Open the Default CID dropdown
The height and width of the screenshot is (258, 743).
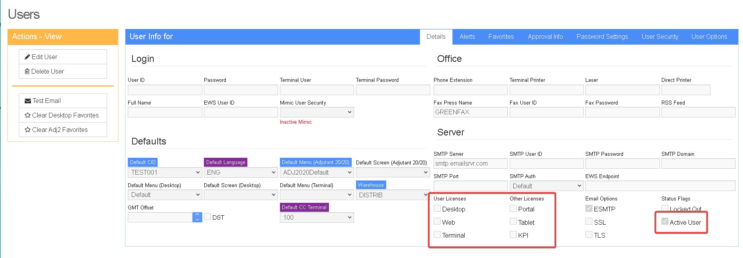[x=165, y=173]
